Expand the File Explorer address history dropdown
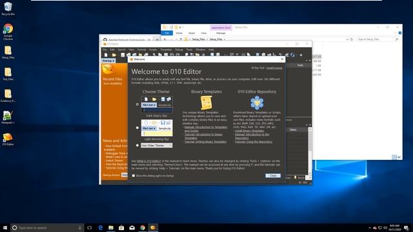Image resolution: width=413 pixels, height=232 pixels. tap(347, 39)
